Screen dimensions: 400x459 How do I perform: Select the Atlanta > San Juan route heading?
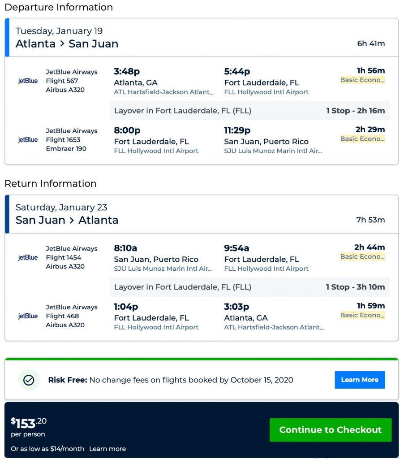pyautogui.click(x=67, y=44)
